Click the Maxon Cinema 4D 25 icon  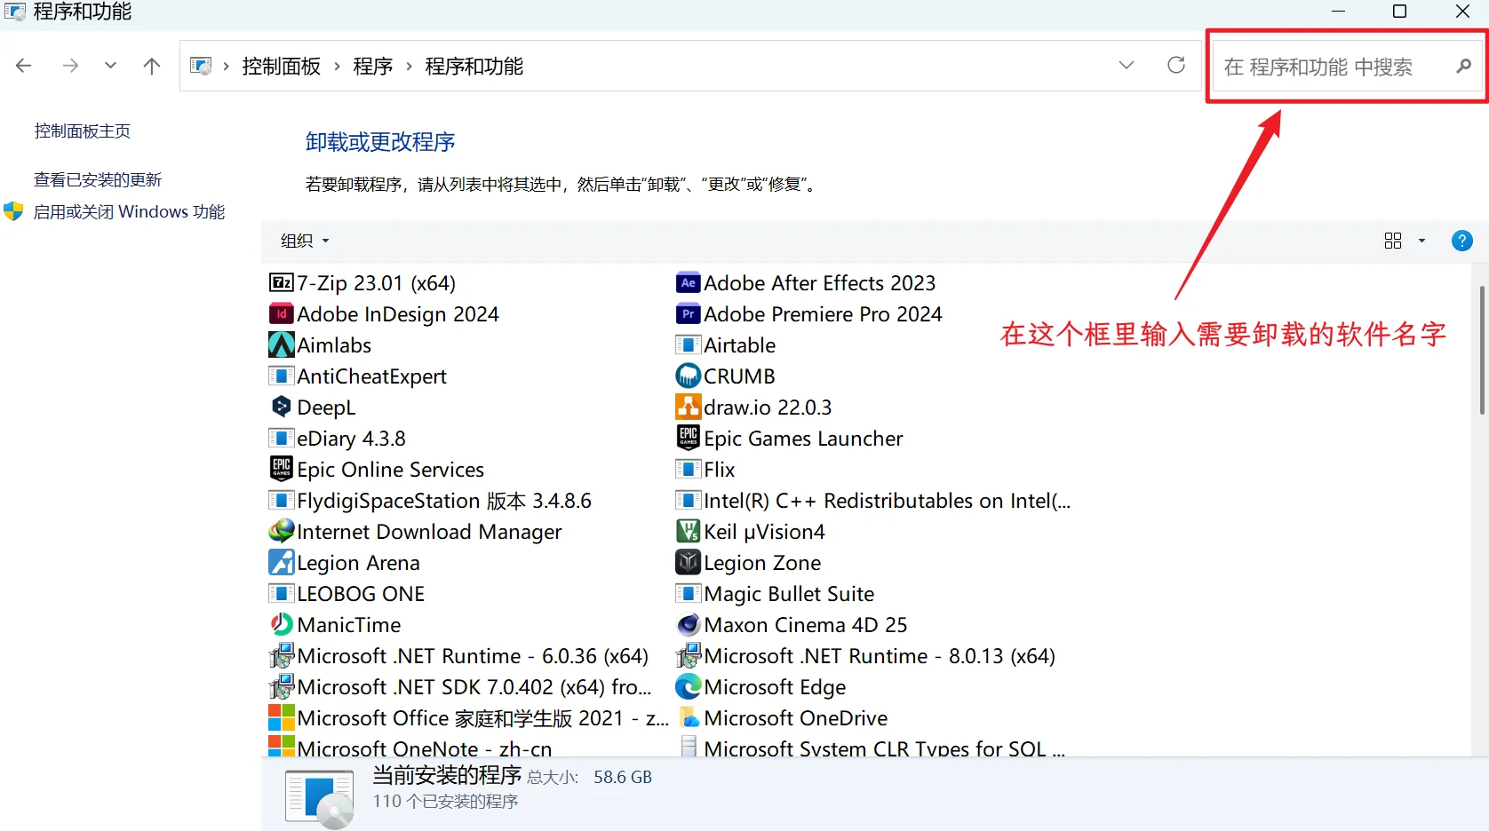tap(688, 625)
